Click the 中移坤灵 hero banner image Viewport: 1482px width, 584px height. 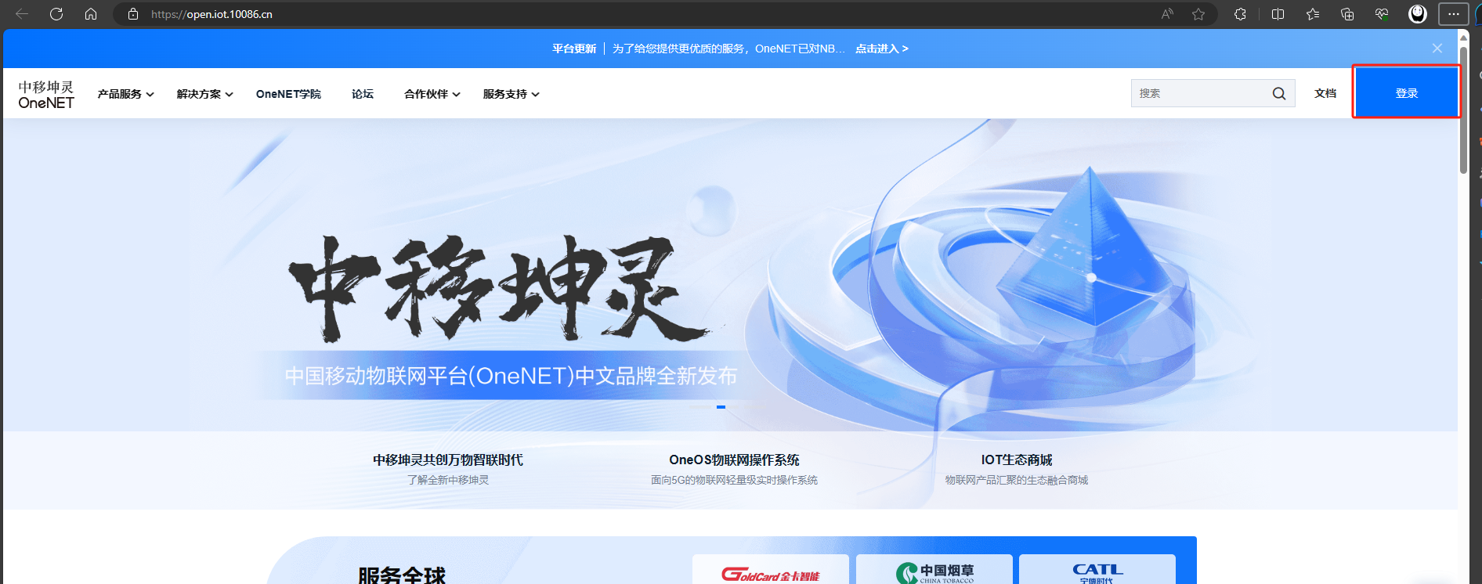[x=730, y=274]
